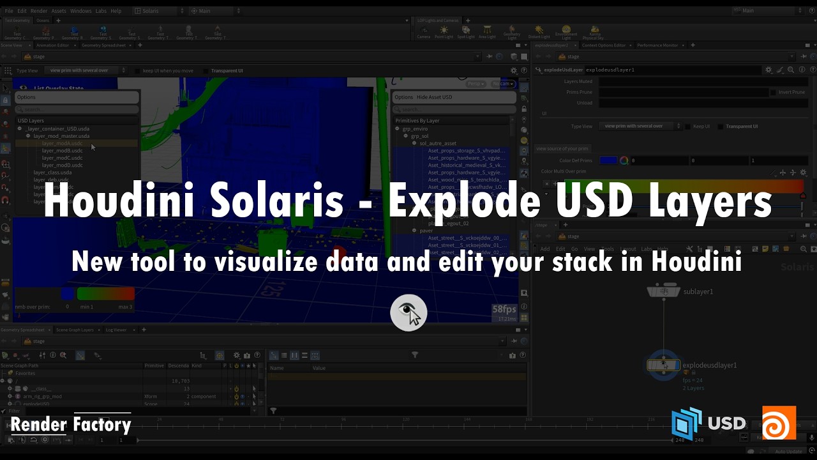Collapse the sol_autre_asset tree node
This screenshot has width=817, height=460.
(x=414, y=143)
